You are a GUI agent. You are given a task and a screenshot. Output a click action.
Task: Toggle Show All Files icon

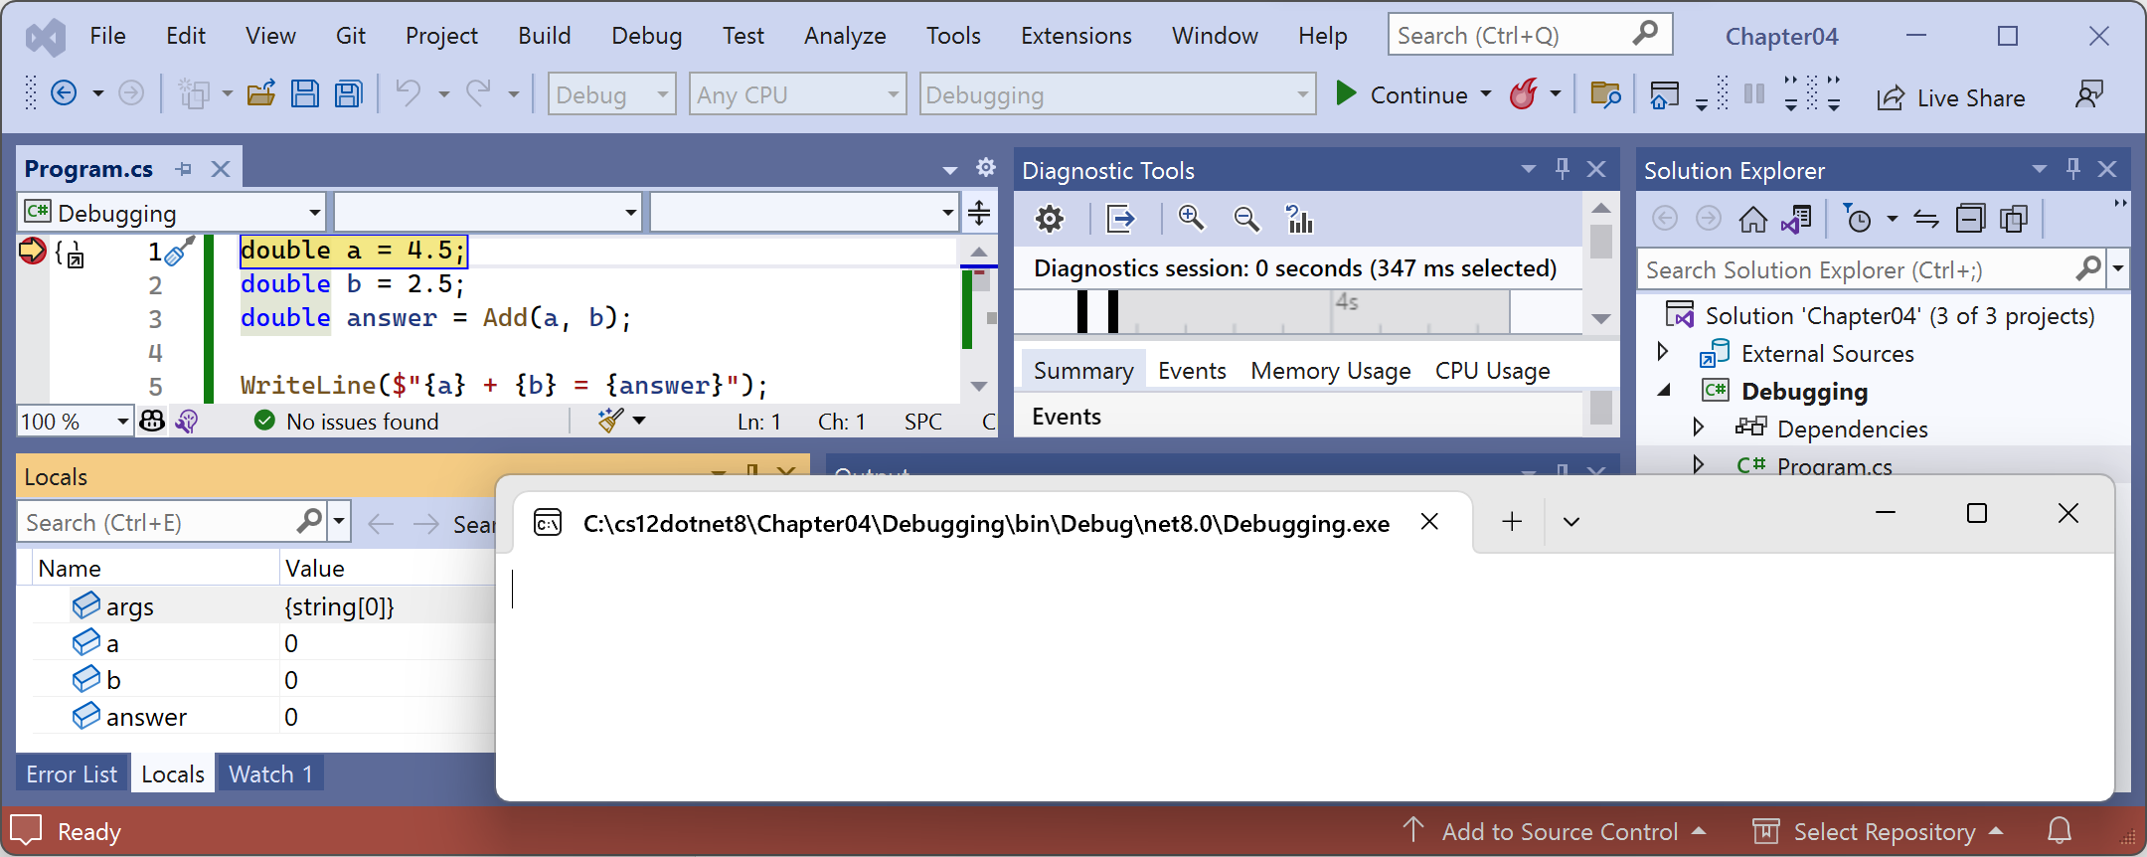click(x=2014, y=219)
